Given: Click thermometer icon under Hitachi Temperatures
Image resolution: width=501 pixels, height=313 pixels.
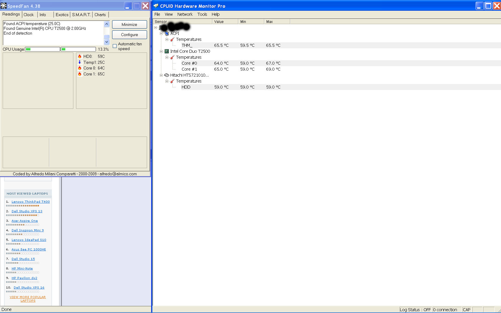Looking at the screenshot, I should (172, 81).
